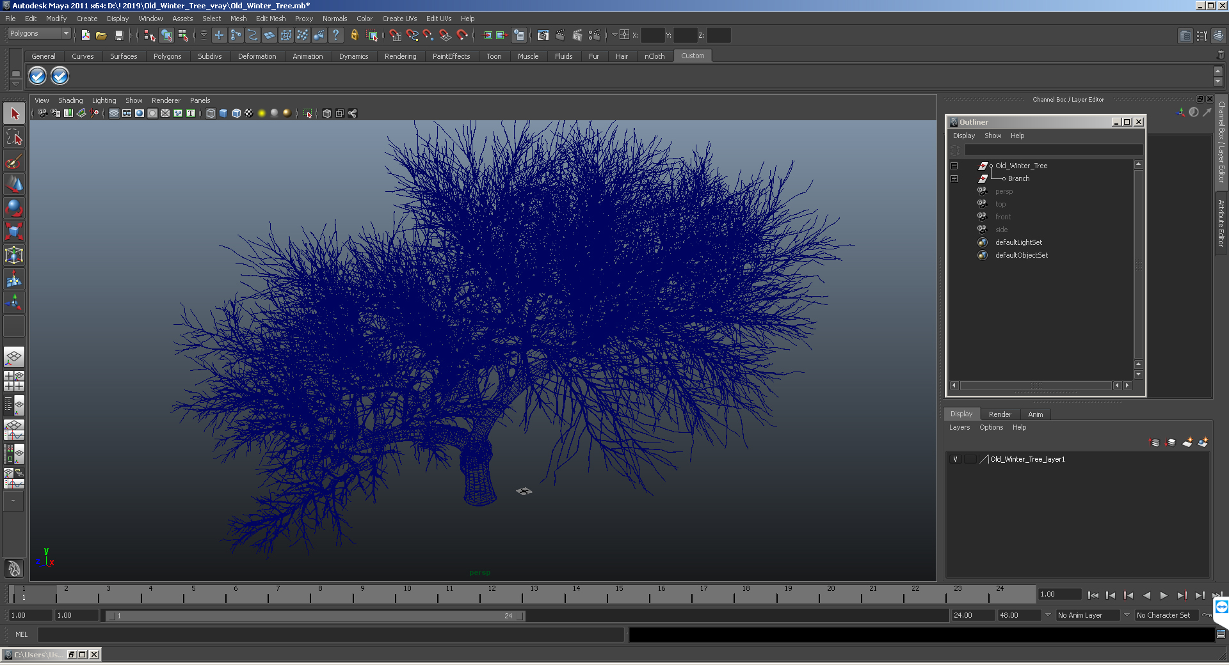Toggle textured display checker icon
Viewport: 1229px width, 665px height.
point(249,113)
